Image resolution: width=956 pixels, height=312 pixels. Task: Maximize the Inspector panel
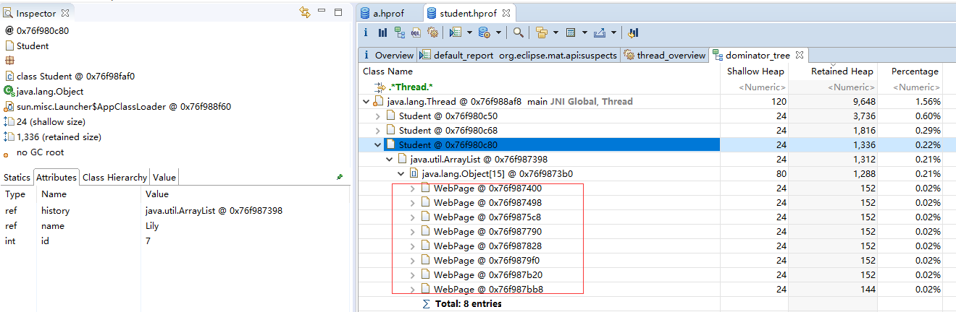click(338, 12)
